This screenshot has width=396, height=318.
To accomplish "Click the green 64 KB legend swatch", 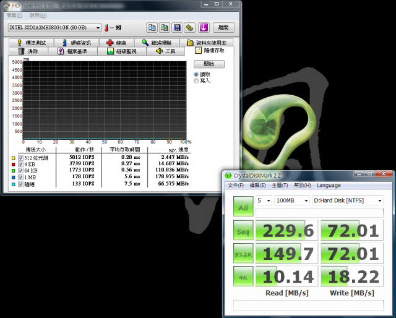I will (14, 171).
